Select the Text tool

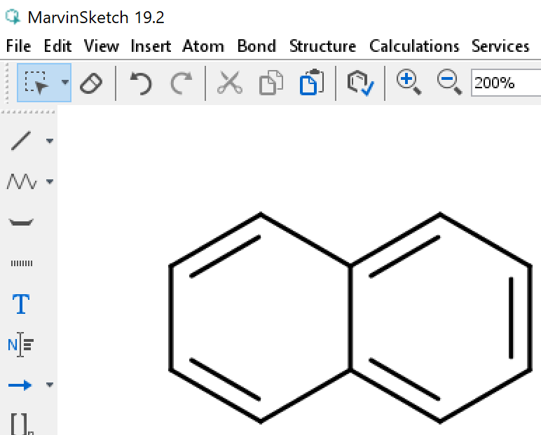tap(21, 305)
